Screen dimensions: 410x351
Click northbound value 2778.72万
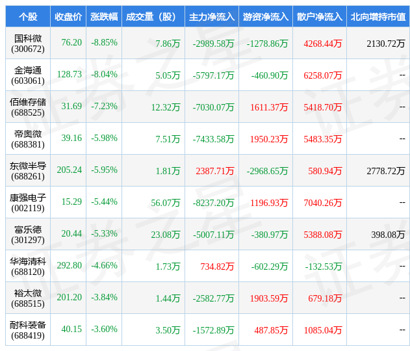pos(386,171)
